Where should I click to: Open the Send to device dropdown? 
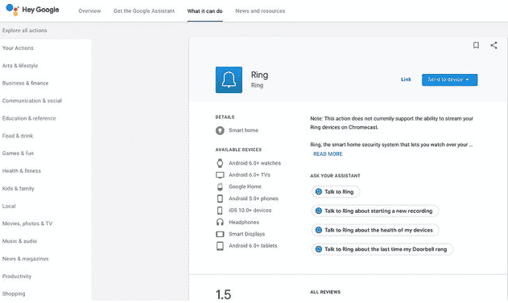[449, 80]
